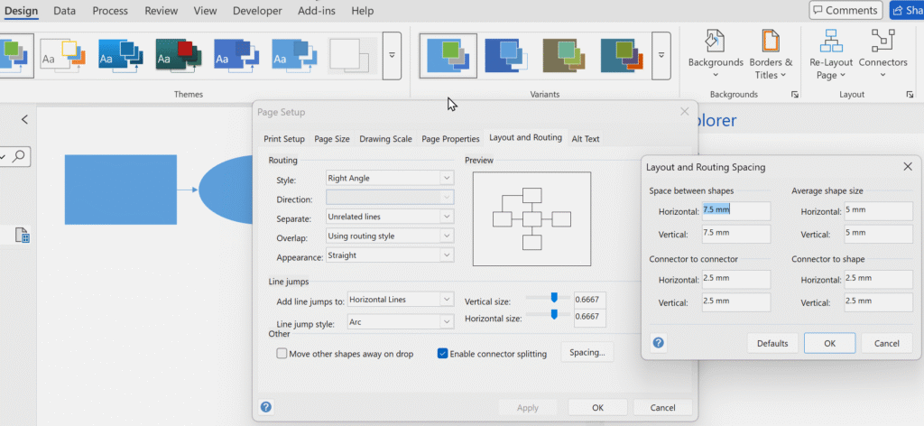Screen dimensions: 924x426
Task: Enable Move other shapes away on drop
Action: tap(282, 354)
